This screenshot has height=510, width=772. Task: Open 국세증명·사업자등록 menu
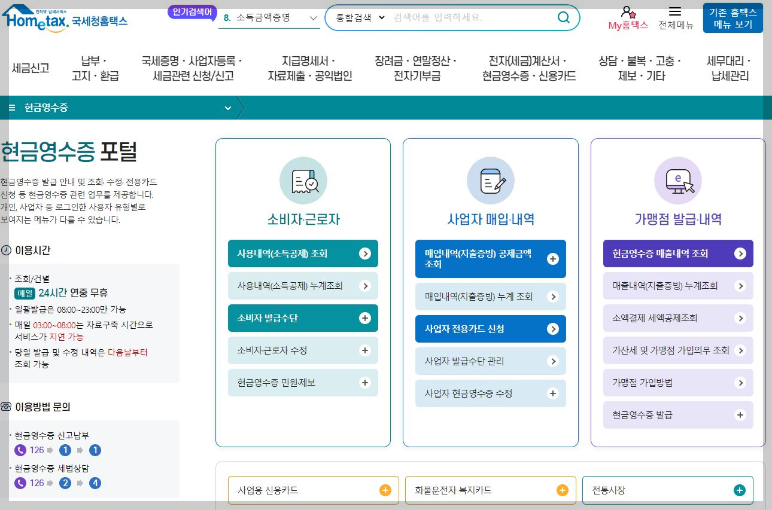click(x=192, y=68)
